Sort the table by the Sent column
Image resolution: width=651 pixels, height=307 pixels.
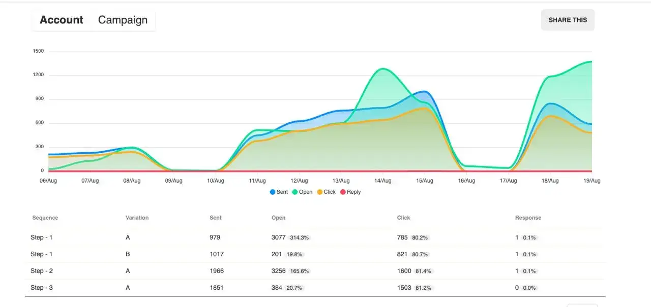point(215,218)
